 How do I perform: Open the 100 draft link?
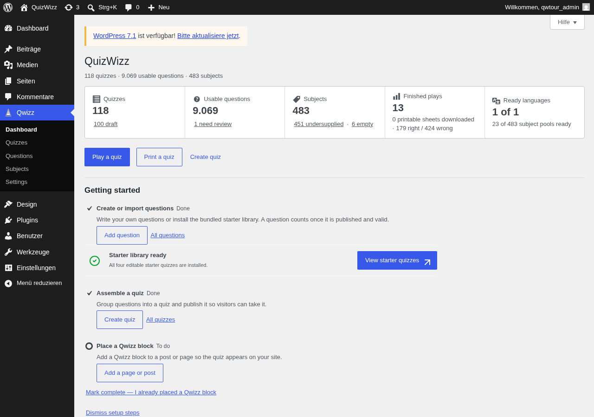coord(106,124)
